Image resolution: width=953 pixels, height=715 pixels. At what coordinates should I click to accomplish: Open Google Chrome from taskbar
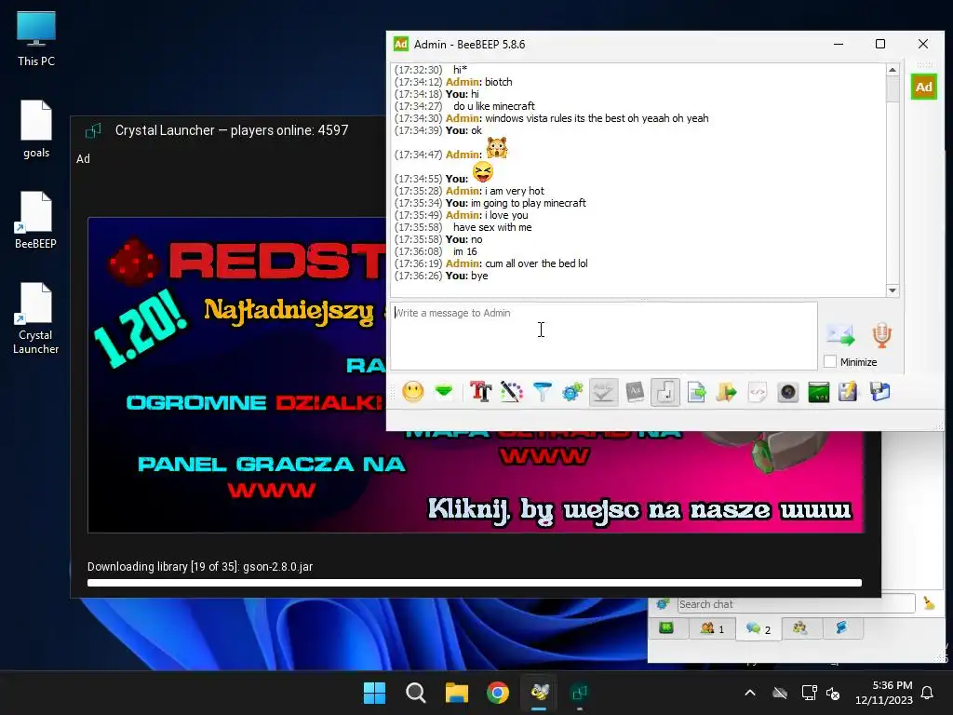[498, 693]
